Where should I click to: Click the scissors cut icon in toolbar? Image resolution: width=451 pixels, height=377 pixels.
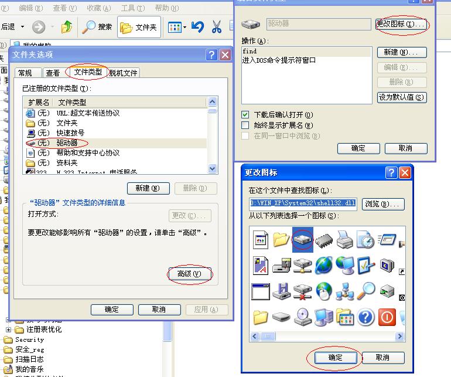217,27
